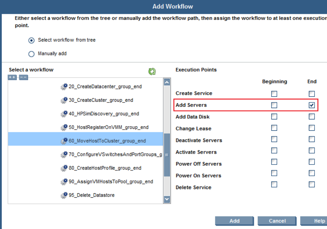Collapse all workflow tree nodes

23,77
